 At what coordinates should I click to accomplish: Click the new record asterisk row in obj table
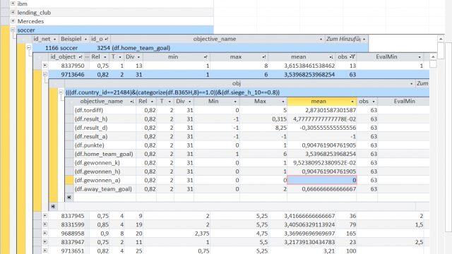coord(53,207)
